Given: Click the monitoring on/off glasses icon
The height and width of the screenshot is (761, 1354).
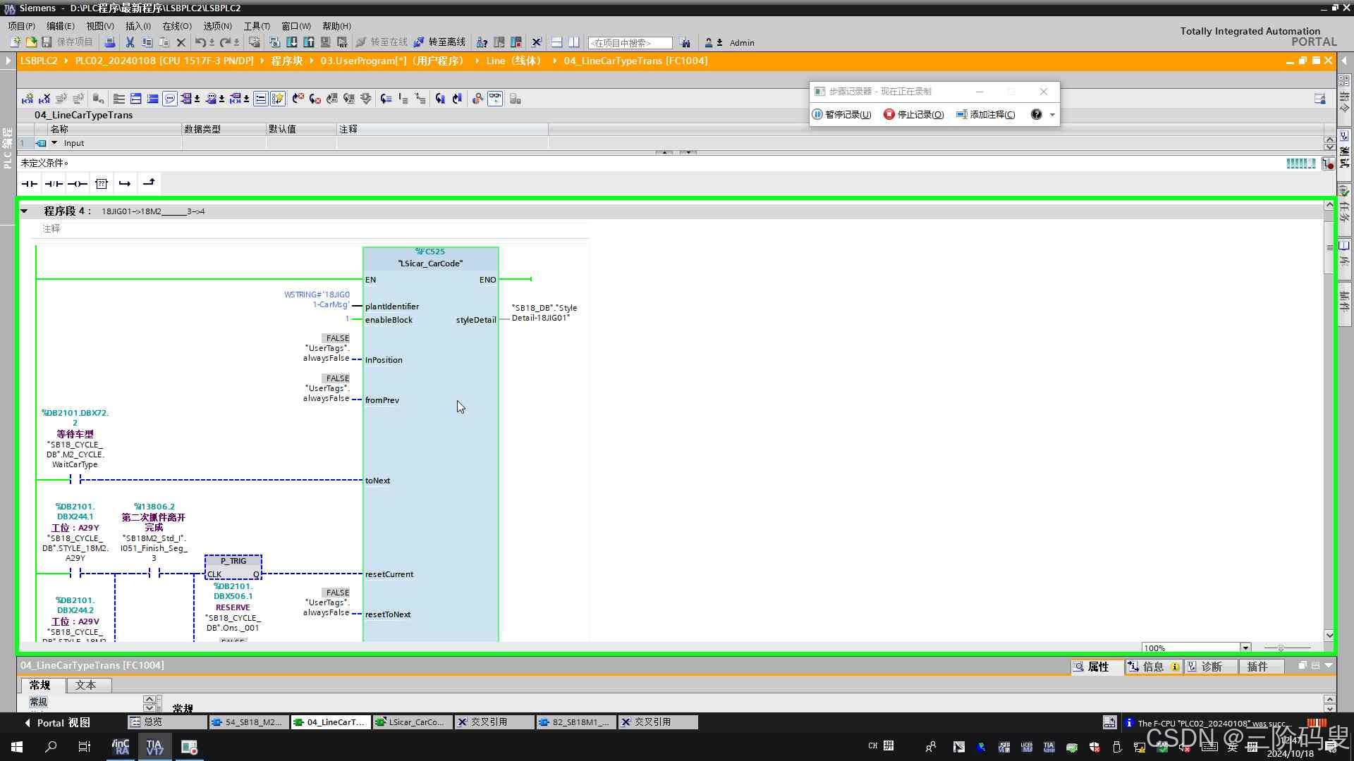Looking at the screenshot, I should click(x=495, y=99).
